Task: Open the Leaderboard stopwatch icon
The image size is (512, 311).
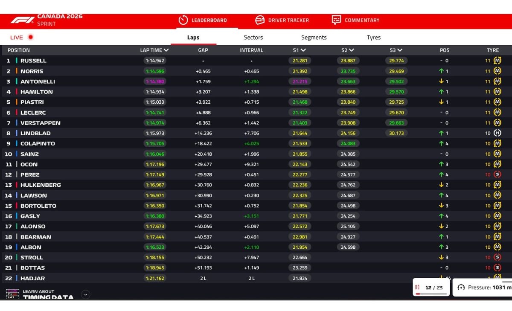Action: coord(183,20)
